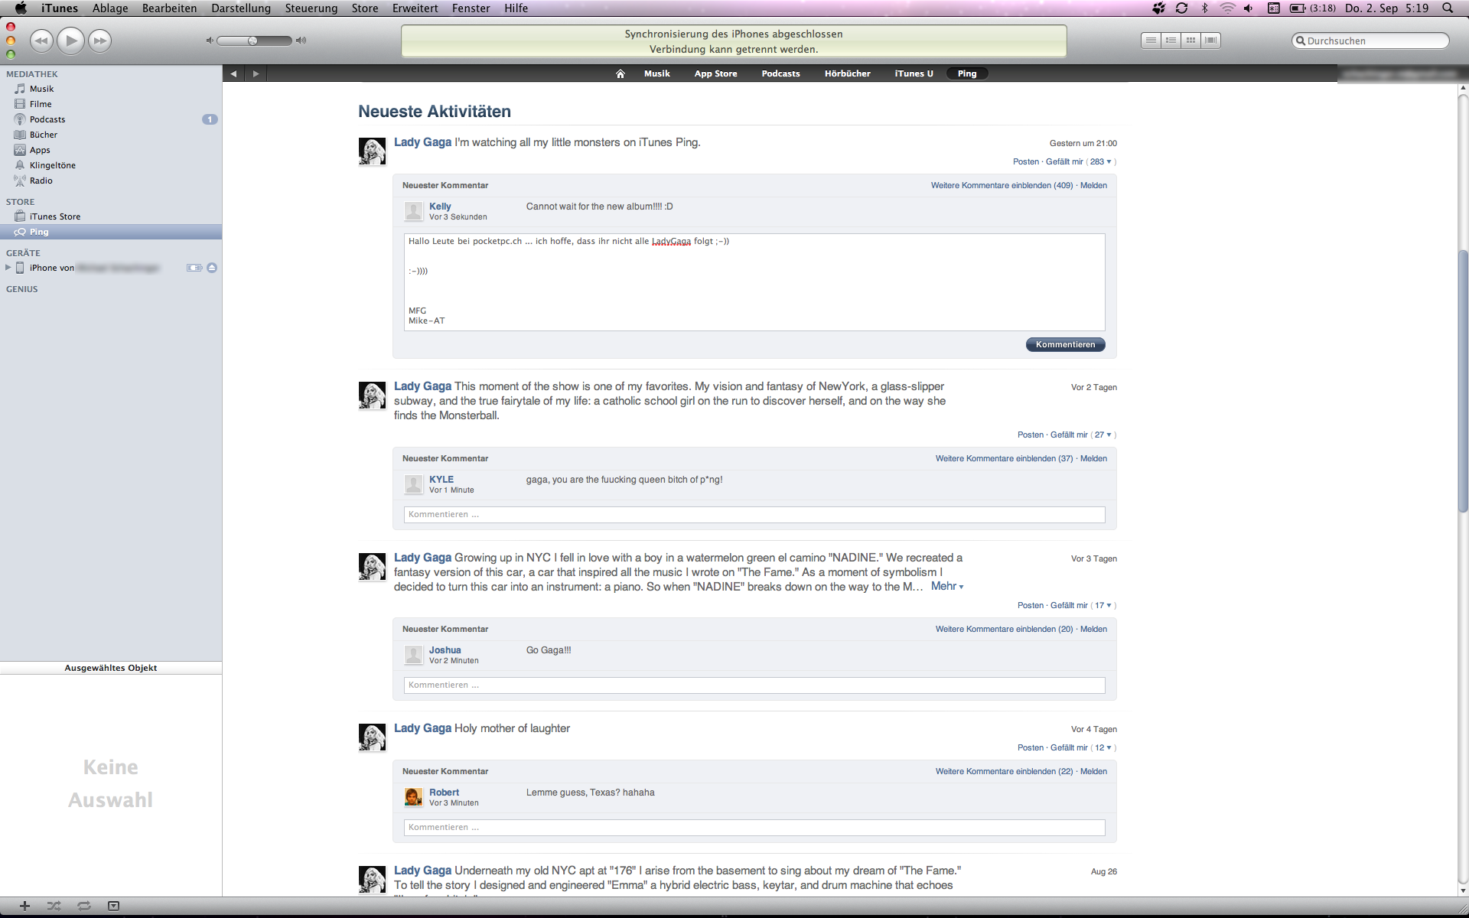
Task: Select Podcasts in the sidebar
Action: tap(111, 119)
